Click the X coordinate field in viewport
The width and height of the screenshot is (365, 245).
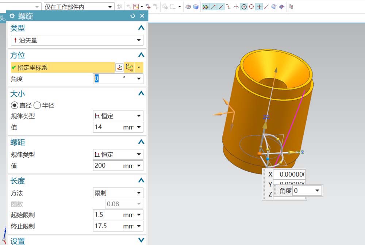tap(289, 174)
